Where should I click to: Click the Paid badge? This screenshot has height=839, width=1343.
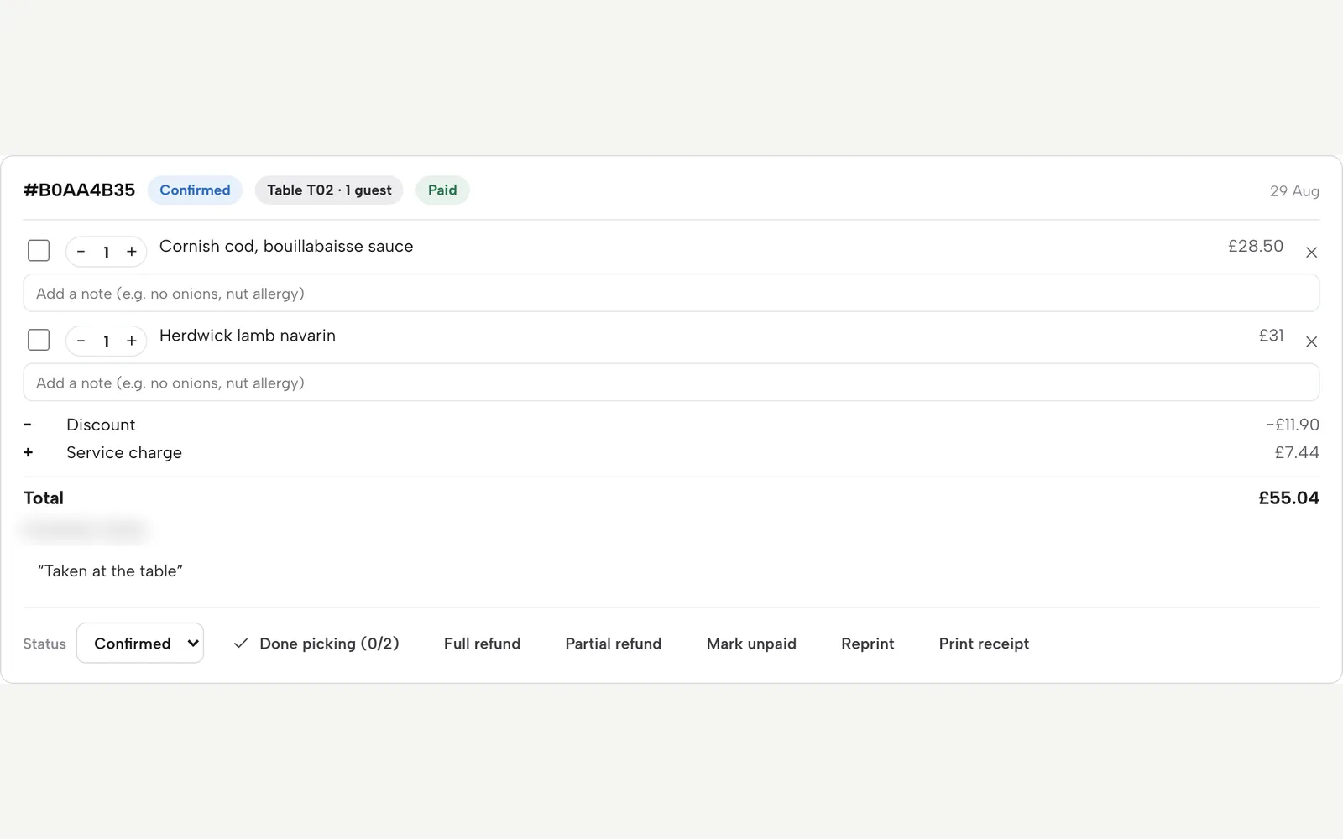point(442,190)
